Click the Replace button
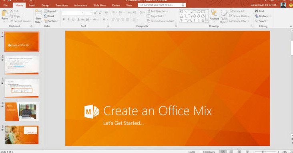 (x=261, y=16)
